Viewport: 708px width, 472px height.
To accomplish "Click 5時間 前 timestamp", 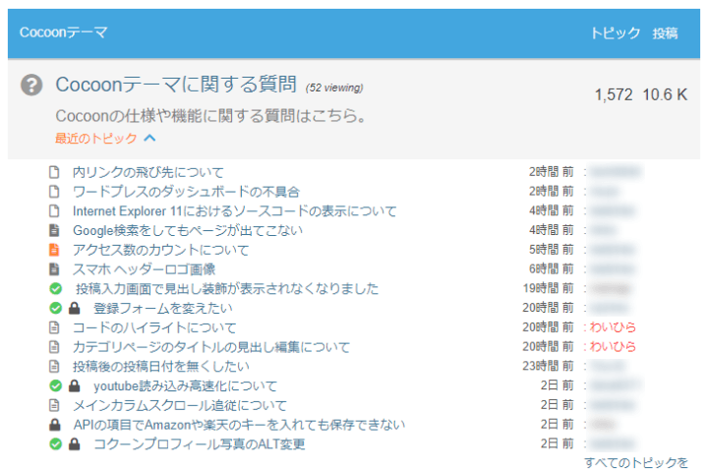I will coord(552,250).
